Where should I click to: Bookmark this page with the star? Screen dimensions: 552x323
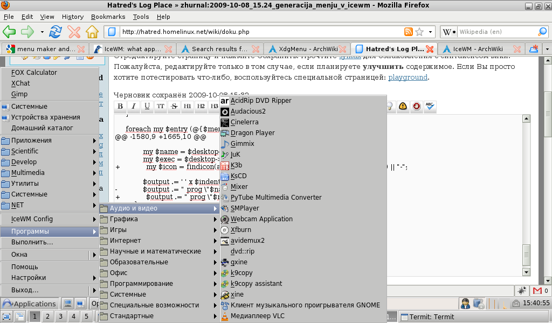click(419, 32)
